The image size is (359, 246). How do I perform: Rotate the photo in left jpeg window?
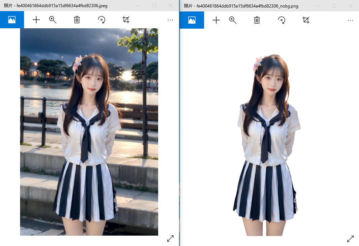coord(101,20)
